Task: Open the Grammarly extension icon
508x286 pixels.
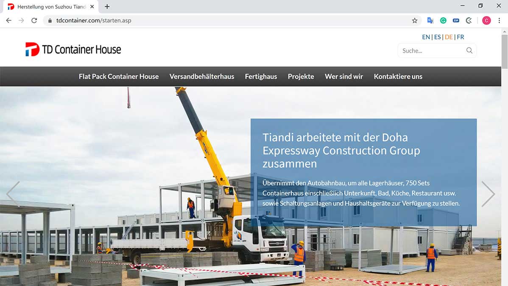Action: [x=443, y=20]
